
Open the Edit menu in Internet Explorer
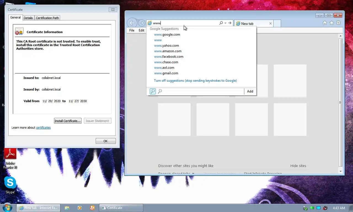(x=141, y=30)
